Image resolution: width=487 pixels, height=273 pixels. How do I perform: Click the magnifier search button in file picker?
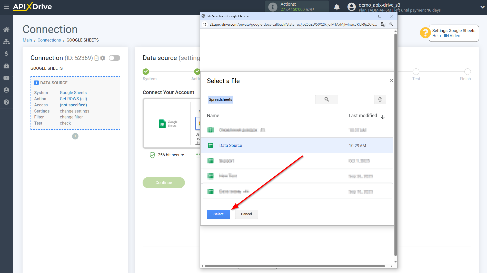pos(326,99)
